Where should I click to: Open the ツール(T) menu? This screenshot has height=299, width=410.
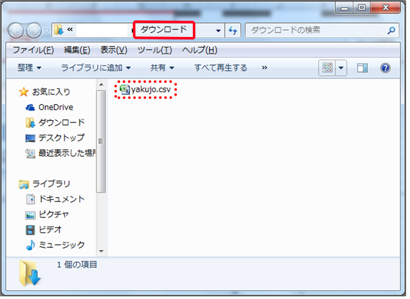[155, 50]
